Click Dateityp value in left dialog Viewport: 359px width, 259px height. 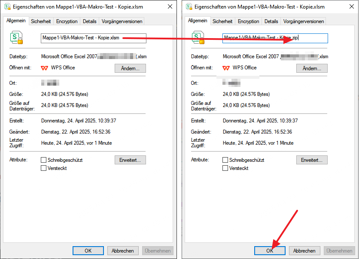pos(94,57)
